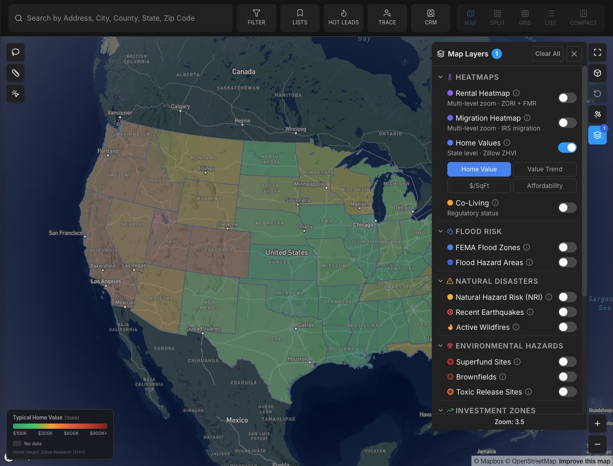
Task: Click the satellite view icon
Action: tap(597, 114)
